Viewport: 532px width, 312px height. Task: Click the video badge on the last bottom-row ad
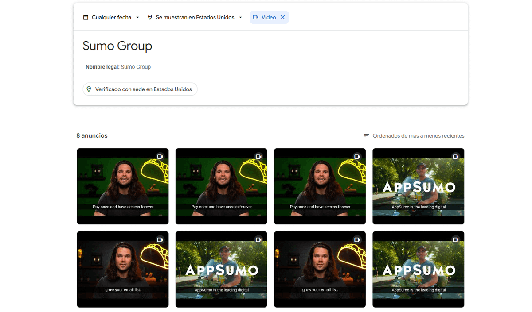[455, 239]
